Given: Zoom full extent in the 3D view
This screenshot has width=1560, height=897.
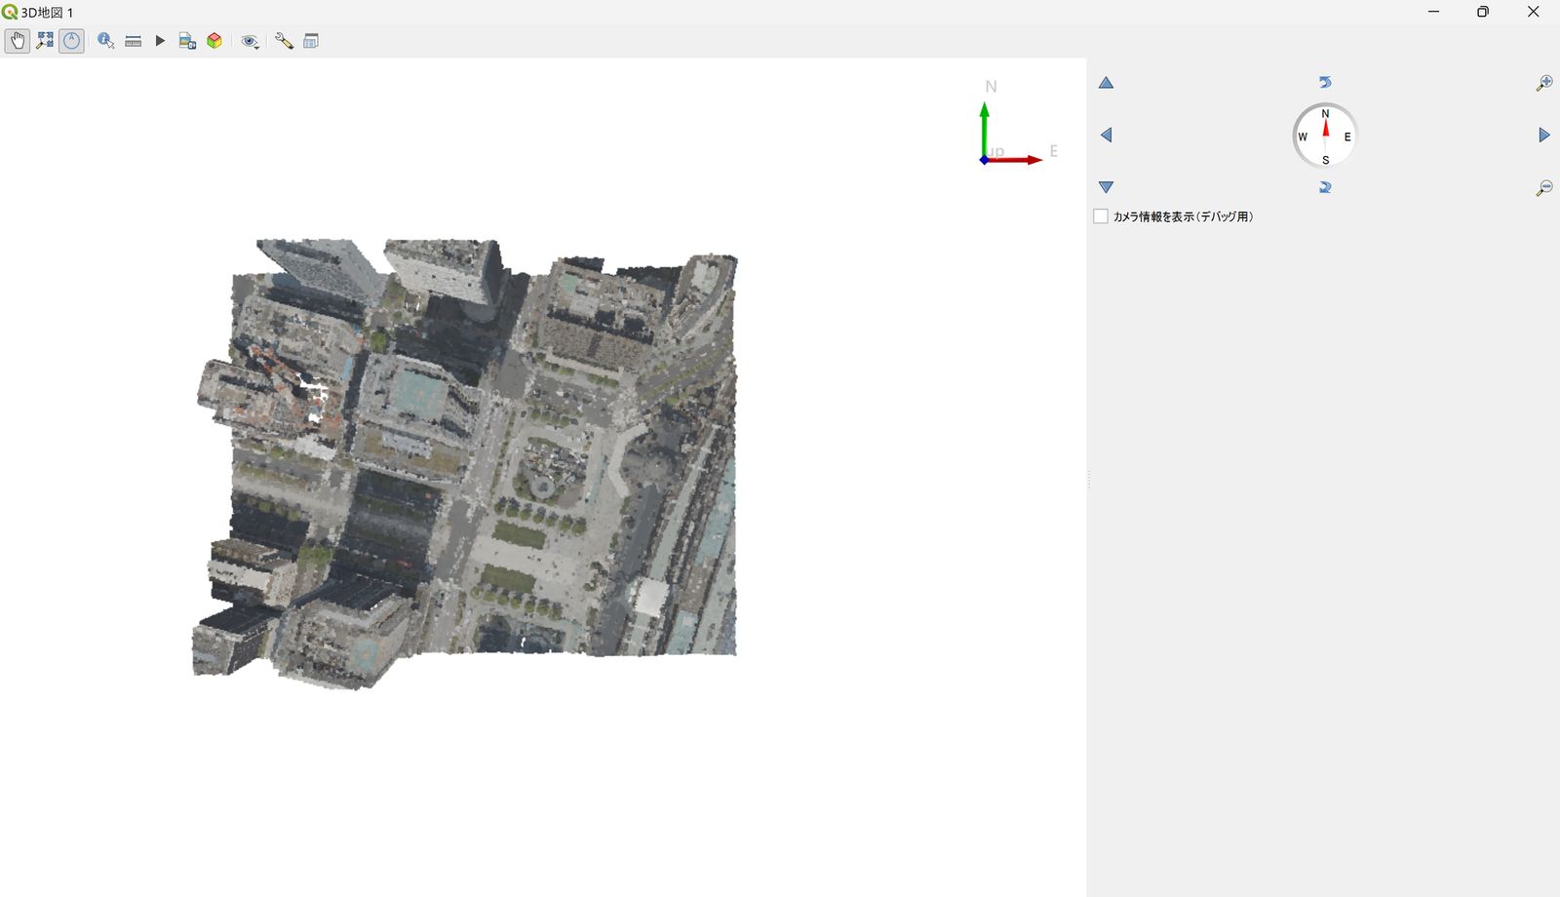Looking at the screenshot, I should [x=45, y=41].
